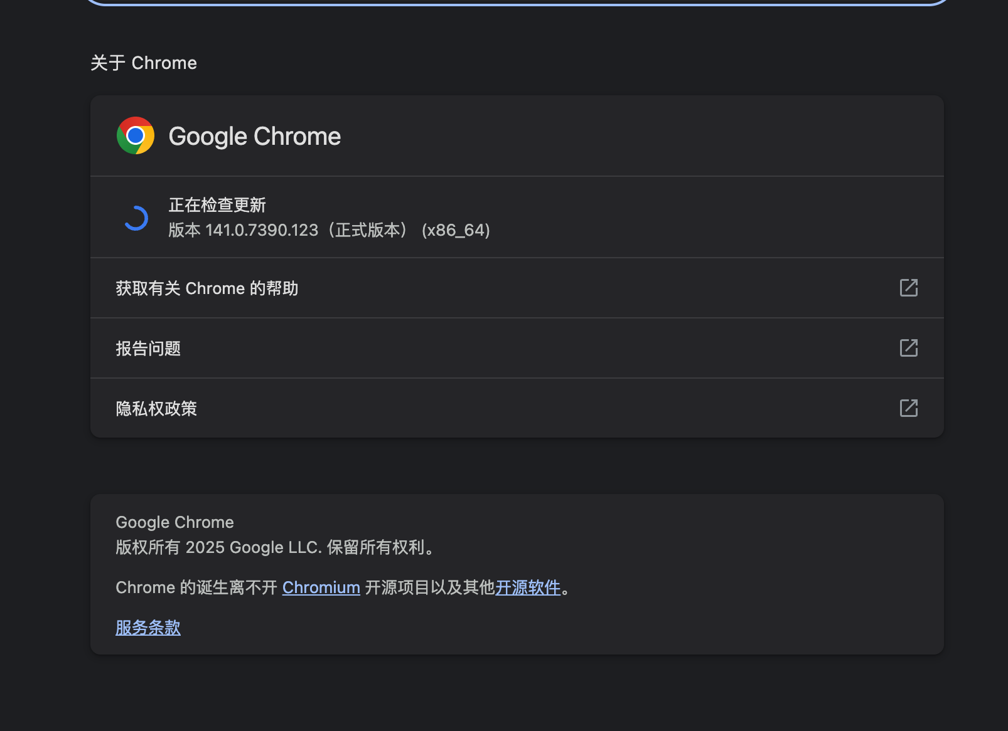Click the update progress spinner while it loads
The width and height of the screenshot is (1008, 731).
point(136,218)
